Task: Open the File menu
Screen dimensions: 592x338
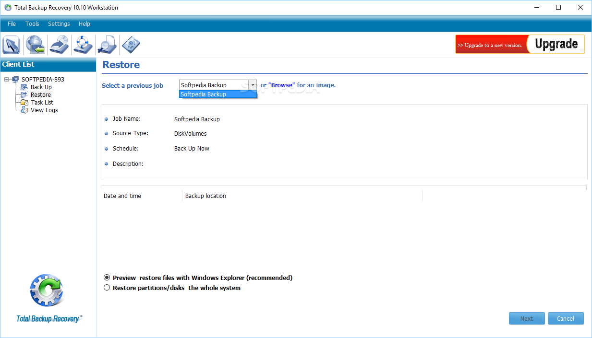Action: click(x=12, y=24)
